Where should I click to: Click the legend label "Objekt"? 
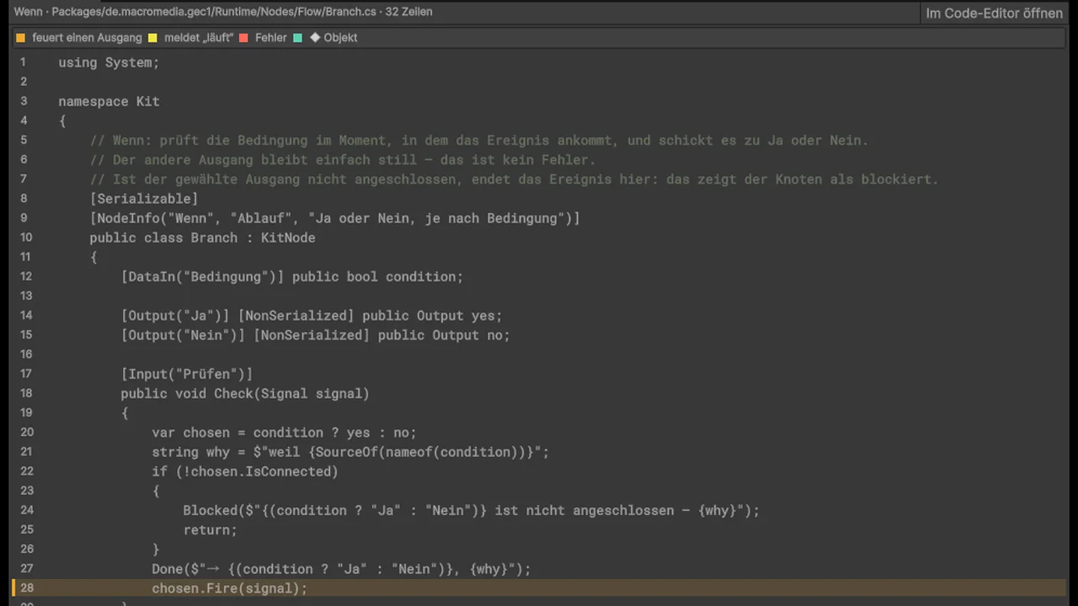[x=340, y=38]
